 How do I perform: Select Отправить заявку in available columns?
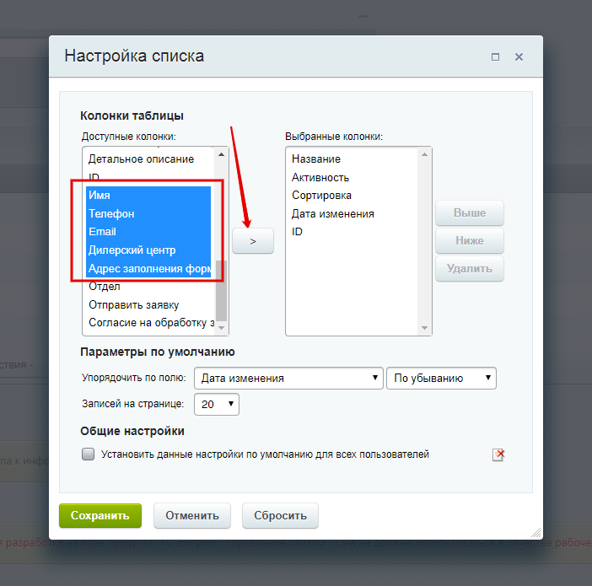tap(150, 304)
